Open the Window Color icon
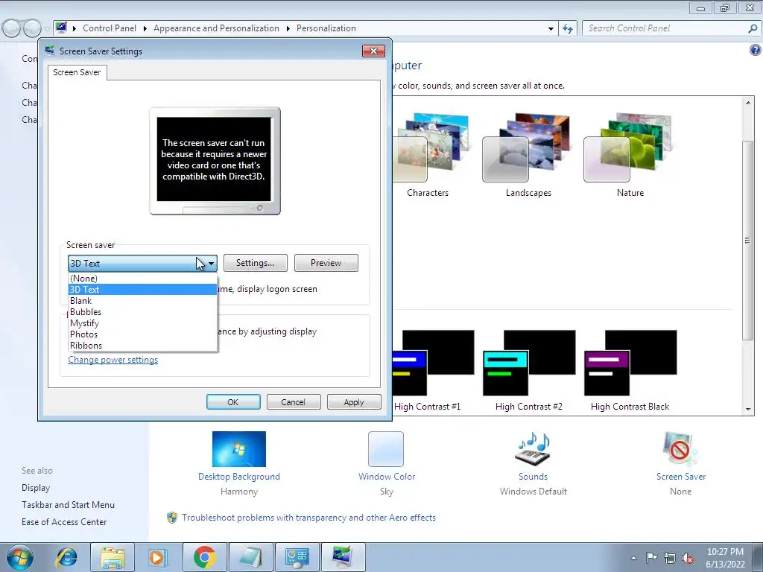The height and width of the screenshot is (572, 763). click(x=386, y=449)
